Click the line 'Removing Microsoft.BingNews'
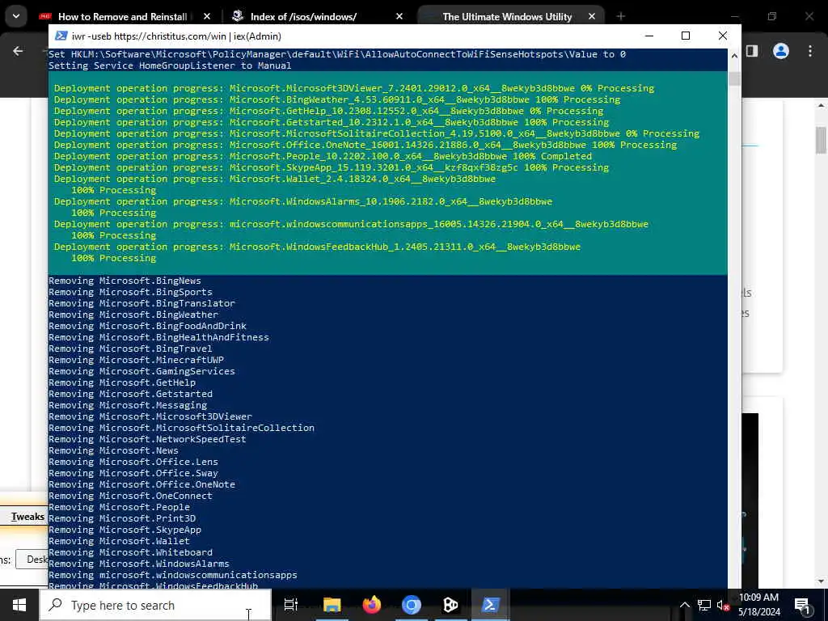Screen dimensions: 828x621 click(125, 281)
